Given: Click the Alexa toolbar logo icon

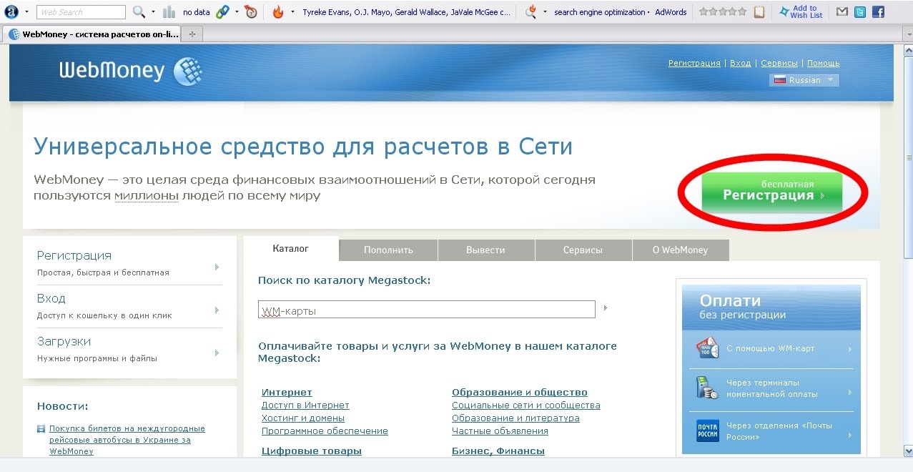Looking at the screenshot, I should (11, 11).
